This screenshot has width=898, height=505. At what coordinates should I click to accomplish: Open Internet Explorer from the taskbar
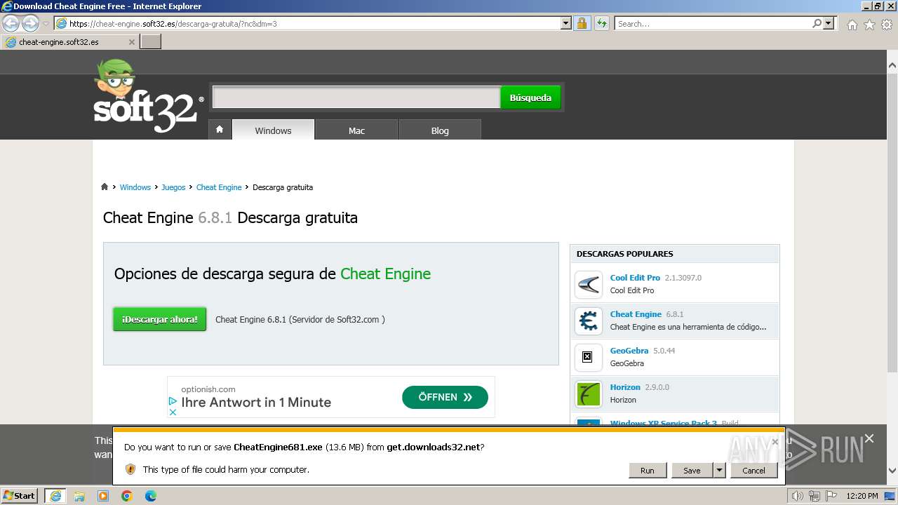pos(55,496)
